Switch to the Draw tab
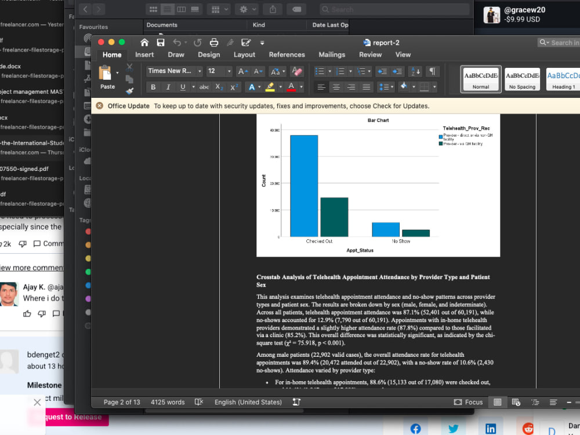 pyautogui.click(x=176, y=54)
